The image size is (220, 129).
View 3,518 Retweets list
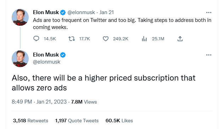coord(30,121)
